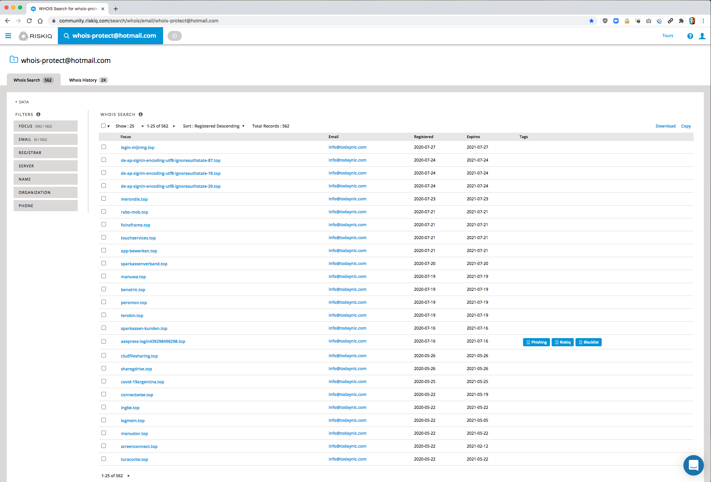The image size is (711, 482).
Task: Click the camera extension icon
Action: click(x=649, y=21)
